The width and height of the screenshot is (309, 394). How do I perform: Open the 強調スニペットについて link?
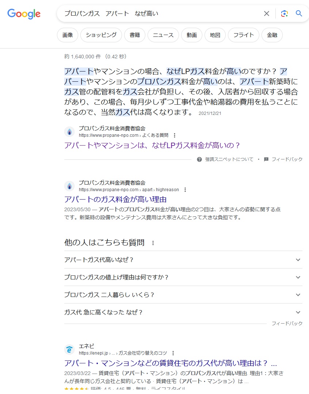tap(229, 159)
